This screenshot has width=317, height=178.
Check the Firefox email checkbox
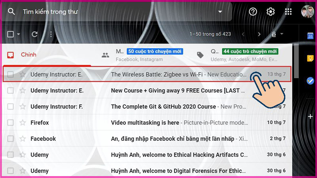point(10,123)
